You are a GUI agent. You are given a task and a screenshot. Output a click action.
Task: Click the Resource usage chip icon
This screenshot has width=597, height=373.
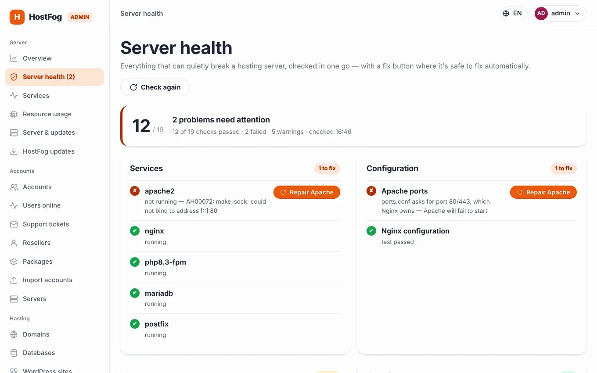click(14, 114)
